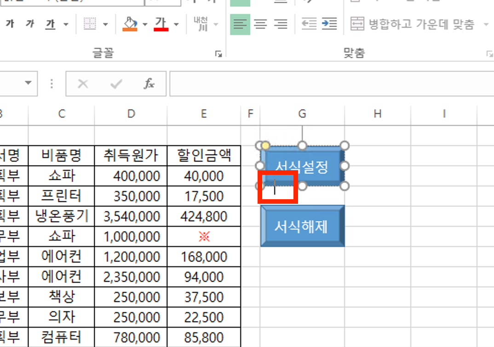
Task: Click the center align icon
Action: [x=260, y=24]
